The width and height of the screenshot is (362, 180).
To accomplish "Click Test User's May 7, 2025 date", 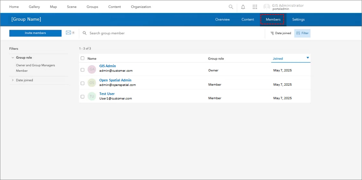I will (283, 98).
